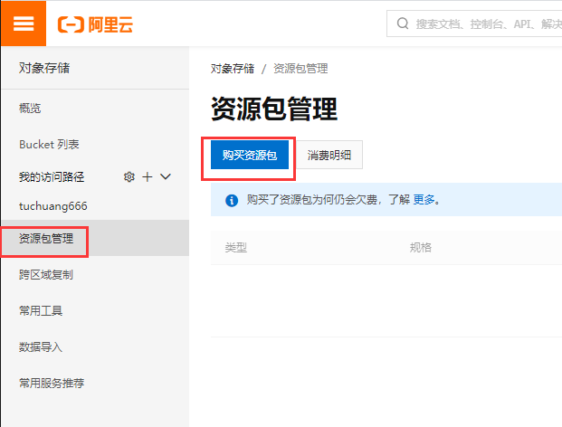Go to Bucket 列表 in sidebar
The height and width of the screenshot is (427, 562).
(x=49, y=145)
